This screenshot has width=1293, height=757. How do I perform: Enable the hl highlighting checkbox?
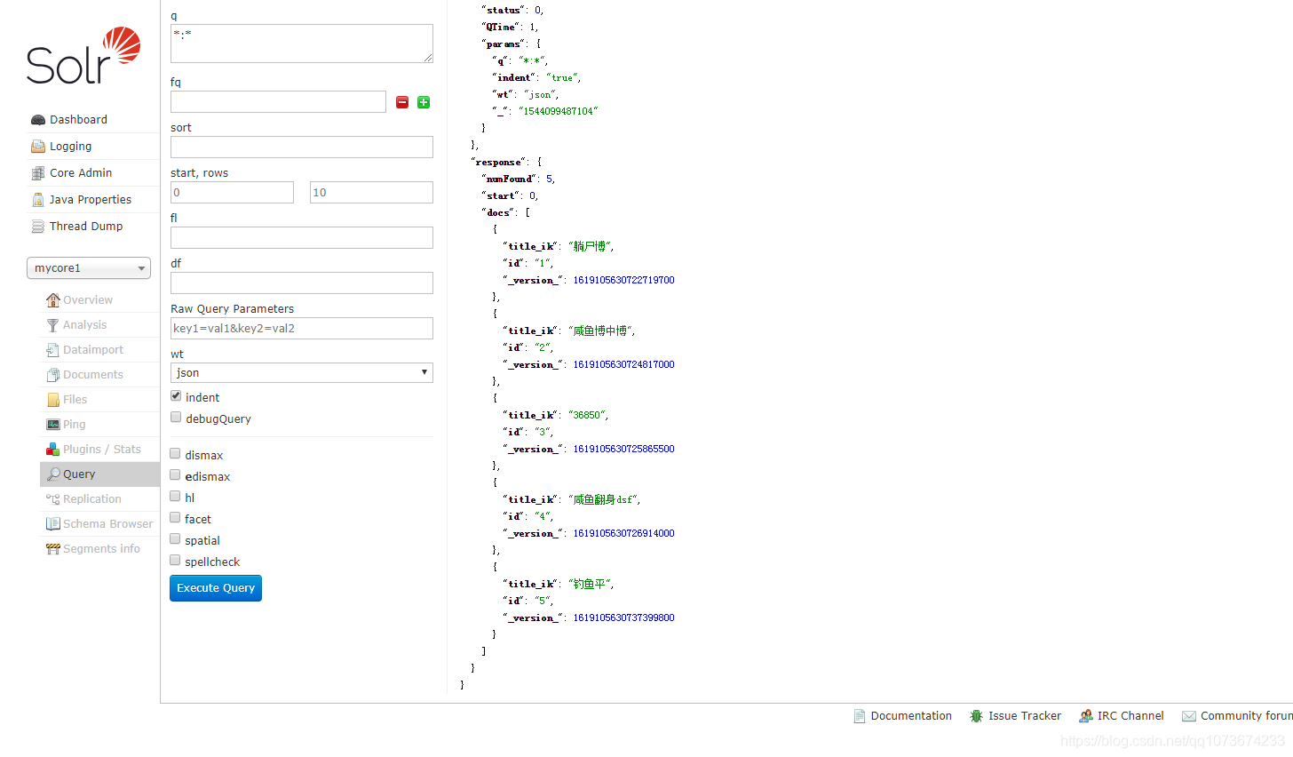pyautogui.click(x=176, y=497)
